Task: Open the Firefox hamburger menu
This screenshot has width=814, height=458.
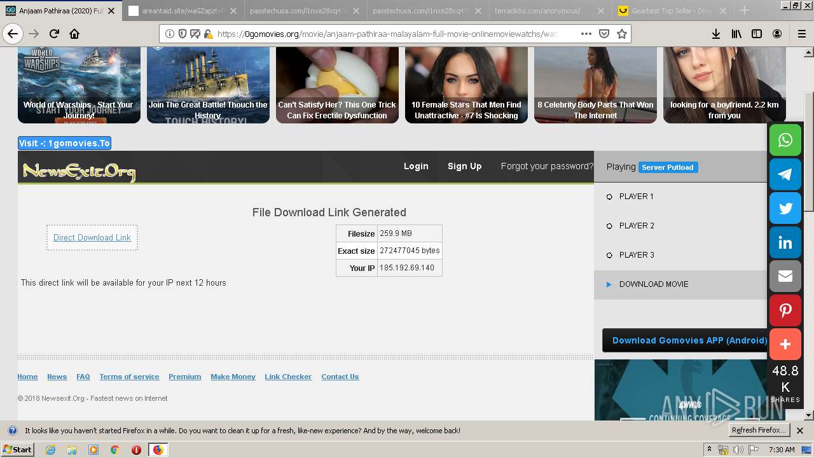Action: click(x=801, y=34)
